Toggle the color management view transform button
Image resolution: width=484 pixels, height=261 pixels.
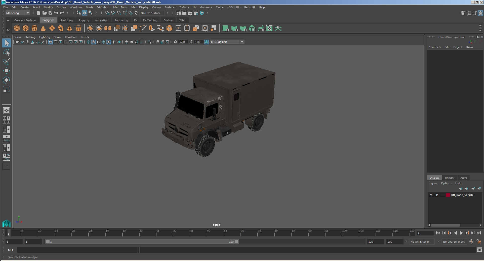(207, 42)
